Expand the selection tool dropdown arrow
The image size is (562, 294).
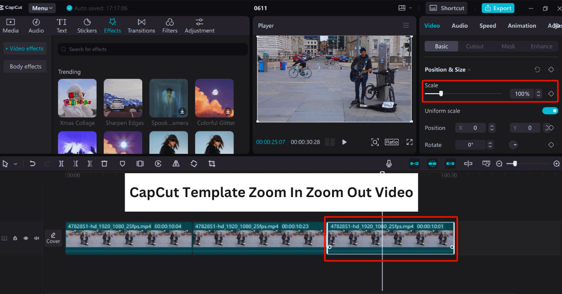pos(15,164)
